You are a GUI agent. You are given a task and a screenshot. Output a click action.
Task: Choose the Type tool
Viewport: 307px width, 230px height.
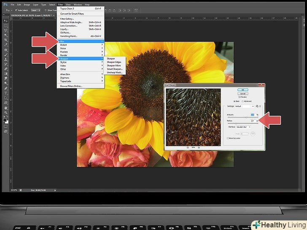pos(6,93)
